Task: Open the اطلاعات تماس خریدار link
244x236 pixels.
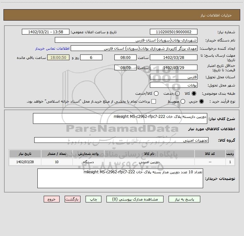Action: pyautogui.click(x=52, y=48)
